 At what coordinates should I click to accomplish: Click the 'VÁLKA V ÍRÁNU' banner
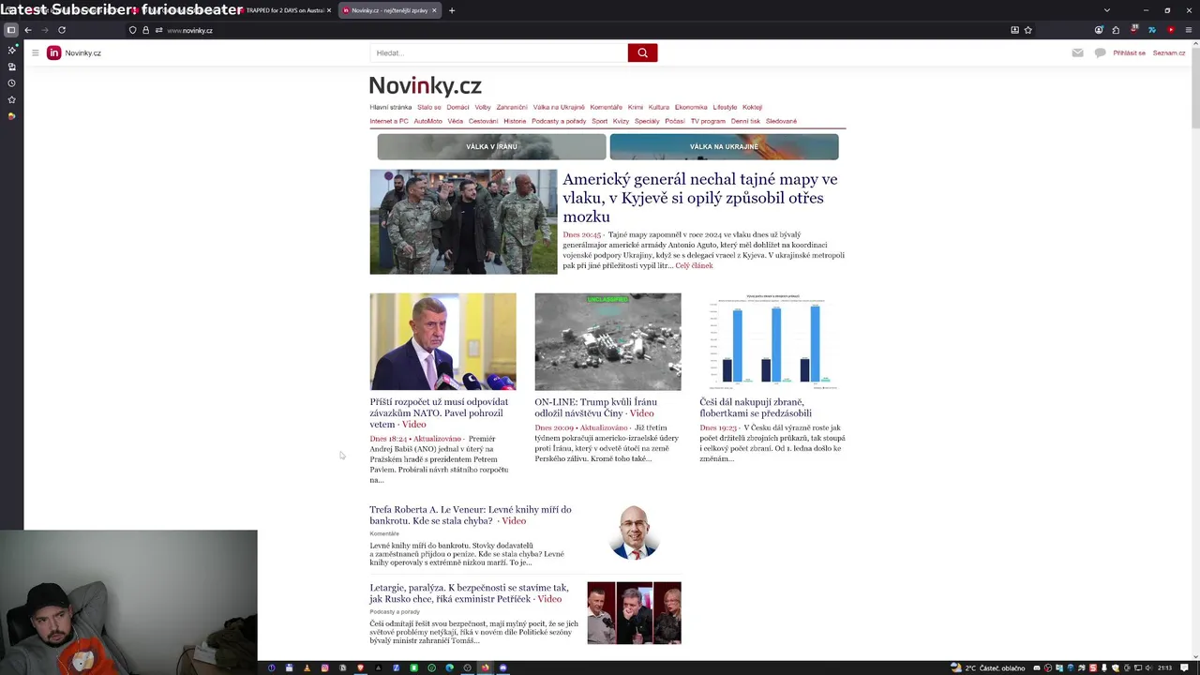[491, 146]
